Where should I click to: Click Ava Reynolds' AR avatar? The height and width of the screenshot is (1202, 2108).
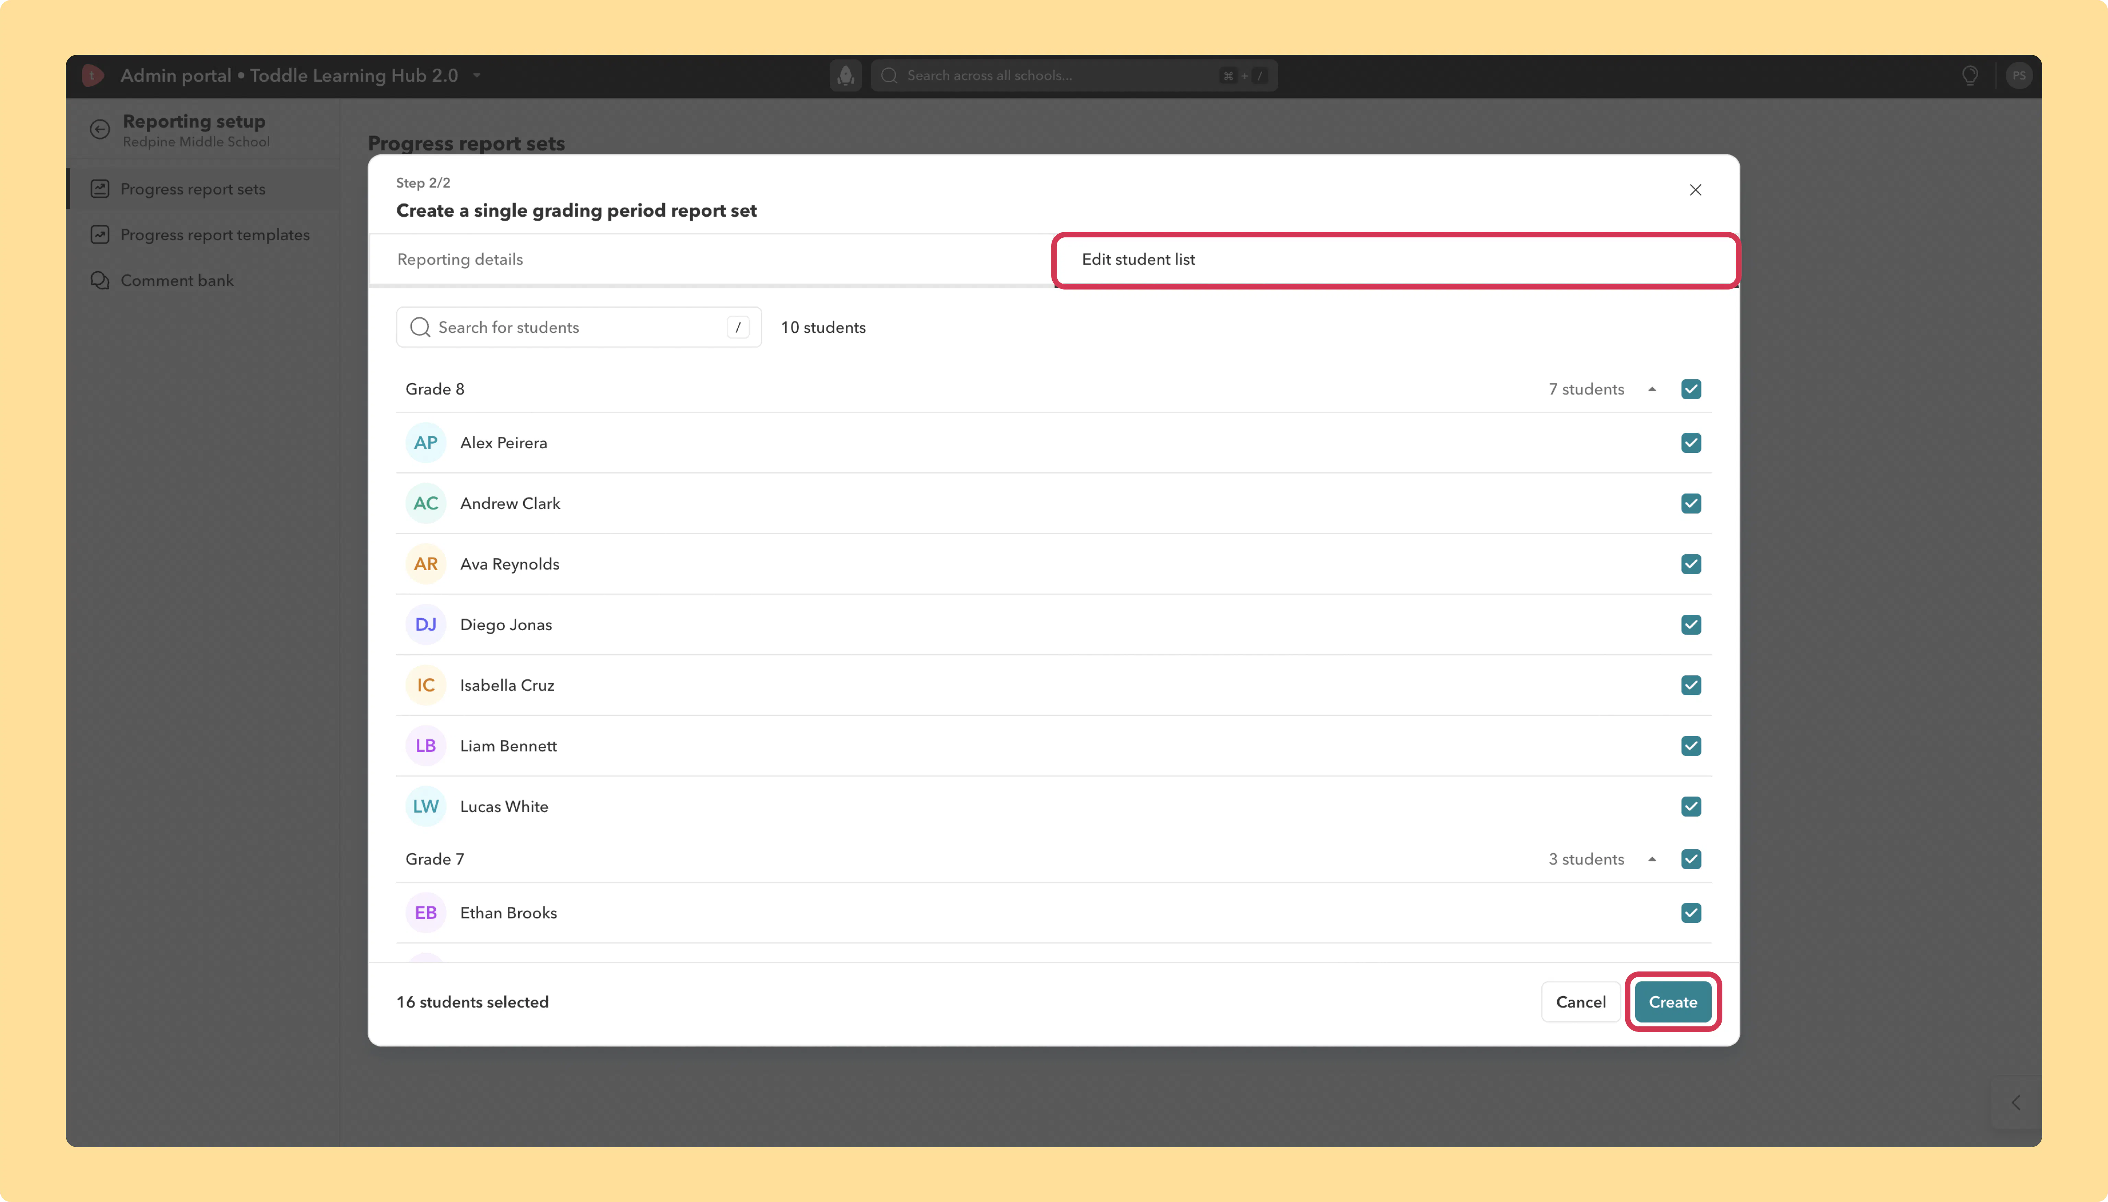[426, 564]
